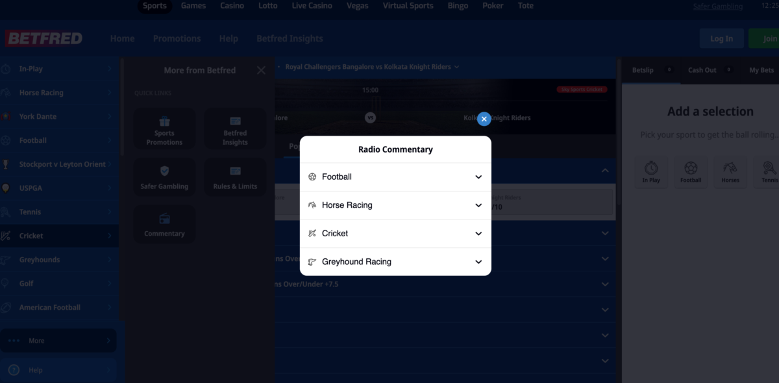This screenshot has height=383, width=779.
Task: Switch to the Casino top tab
Action: pyautogui.click(x=232, y=6)
